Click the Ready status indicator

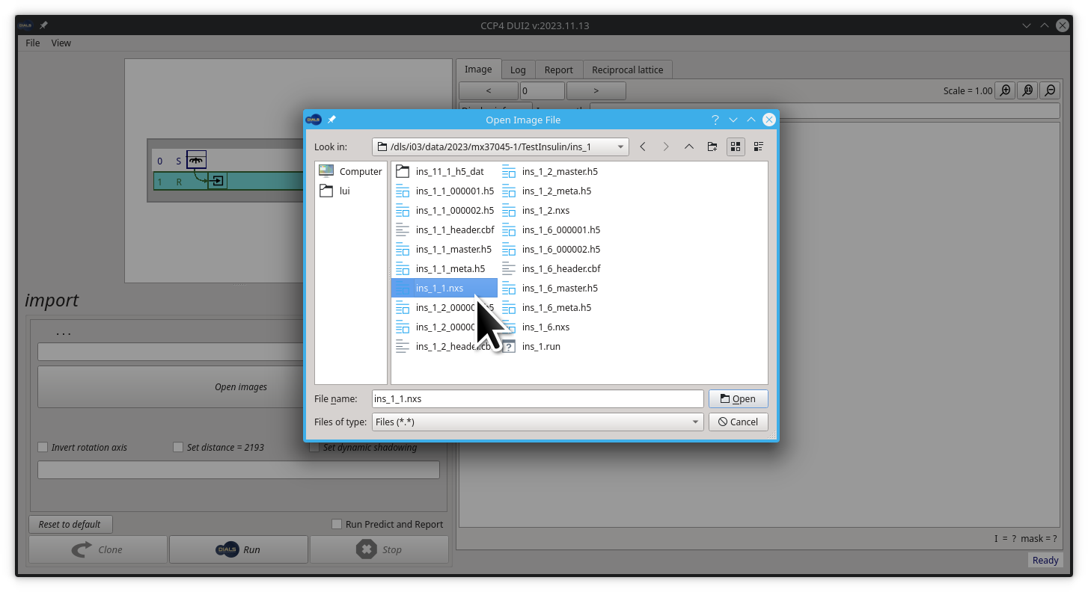1045,561
